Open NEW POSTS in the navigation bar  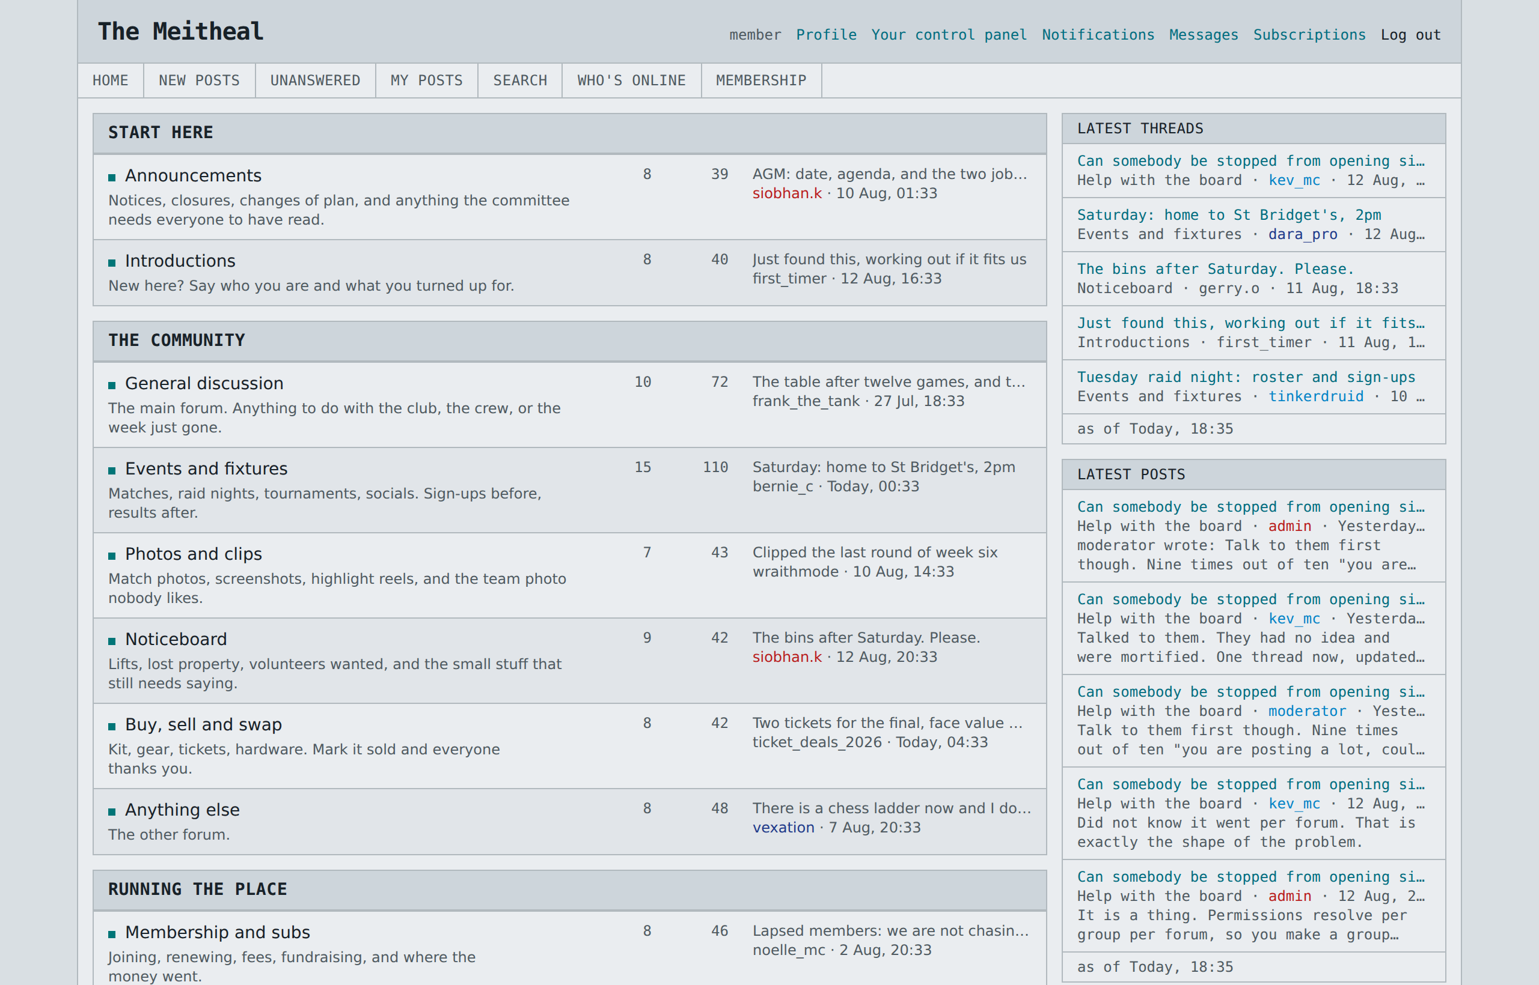coord(199,80)
